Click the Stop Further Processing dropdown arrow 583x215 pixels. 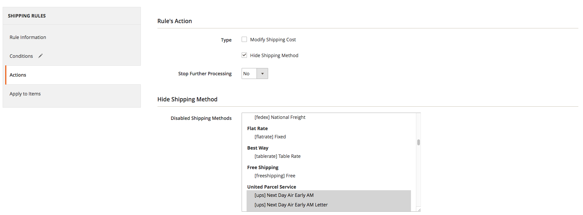coord(262,74)
